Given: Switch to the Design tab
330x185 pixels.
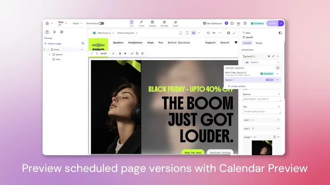Looking at the screenshot, I should pyautogui.click(x=259, y=43).
